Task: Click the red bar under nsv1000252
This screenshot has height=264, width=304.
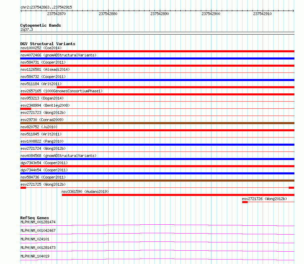Action: 157,51
